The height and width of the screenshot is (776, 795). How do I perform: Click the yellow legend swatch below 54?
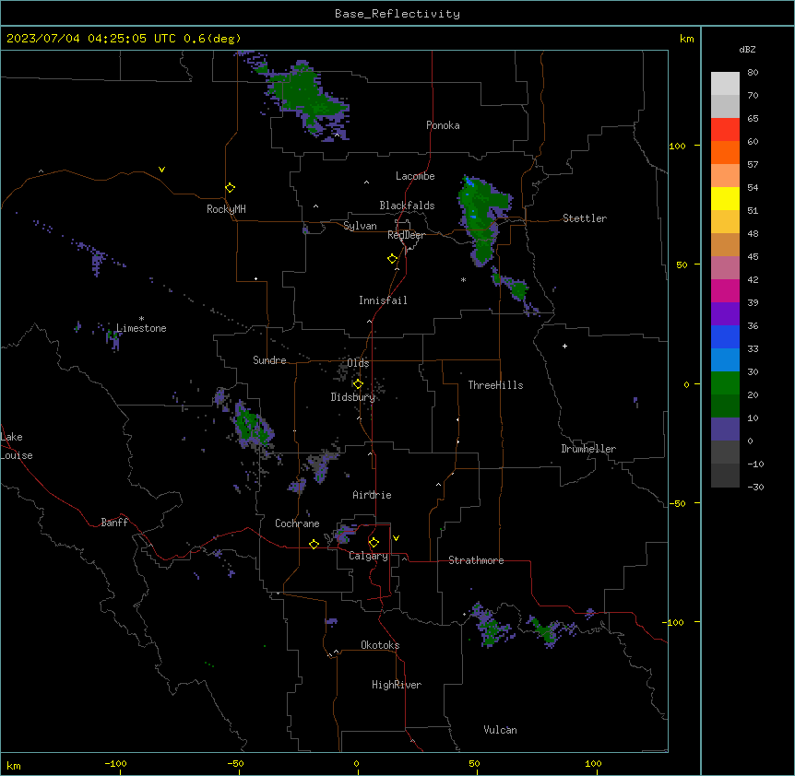pos(725,198)
